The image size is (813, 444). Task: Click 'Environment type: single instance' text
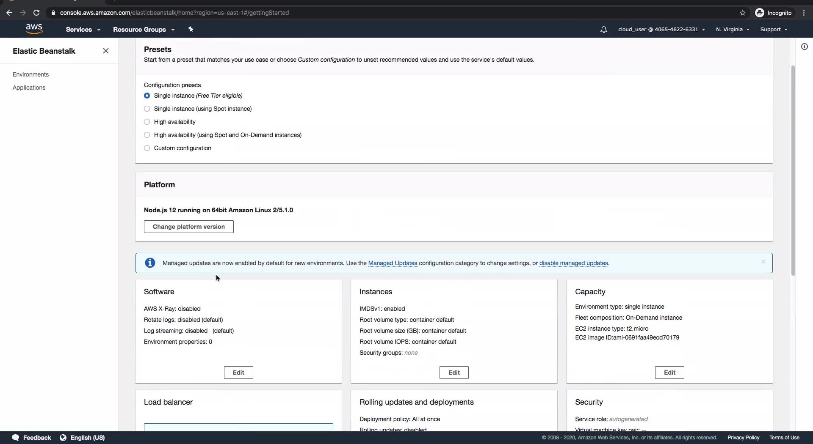(619, 307)
